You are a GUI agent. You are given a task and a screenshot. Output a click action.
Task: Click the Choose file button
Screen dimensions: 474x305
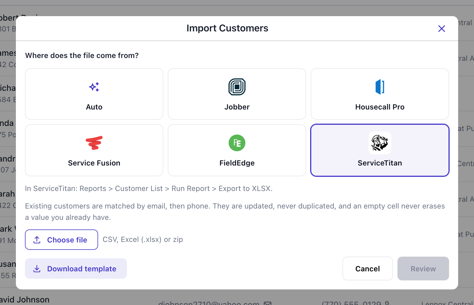(62, 240)
